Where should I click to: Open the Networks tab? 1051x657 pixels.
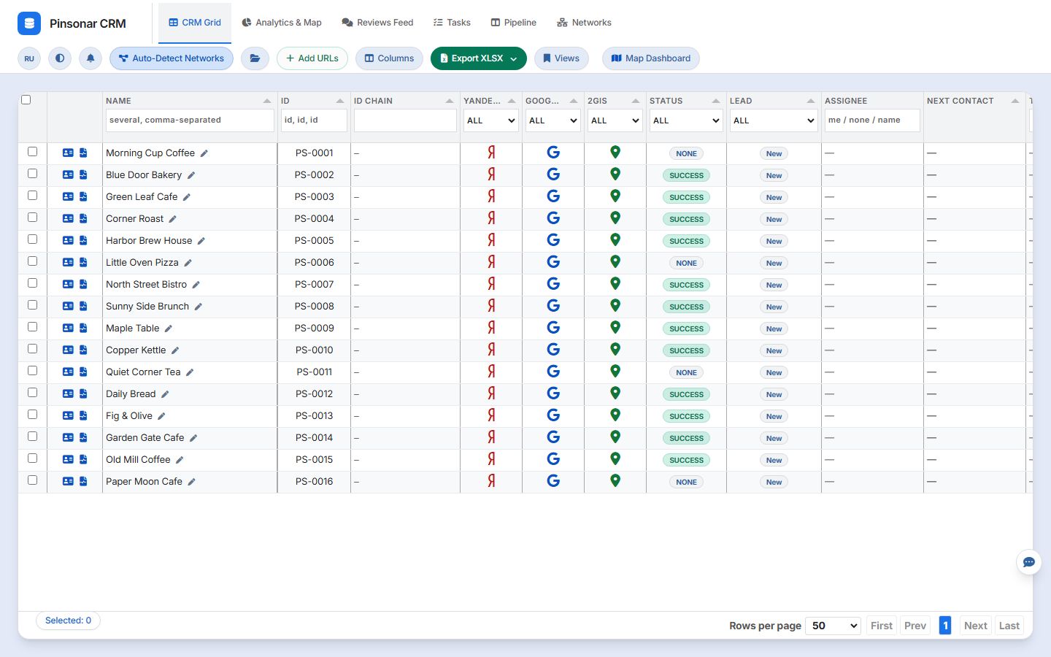coord(584,23)
